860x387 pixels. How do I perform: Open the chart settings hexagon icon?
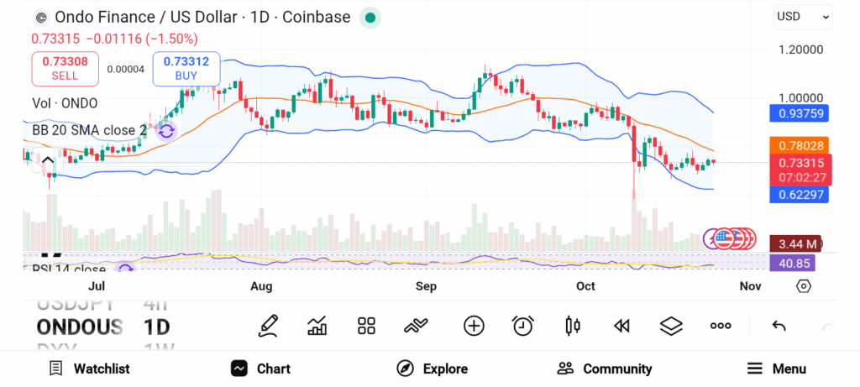[x=804, y=286]
